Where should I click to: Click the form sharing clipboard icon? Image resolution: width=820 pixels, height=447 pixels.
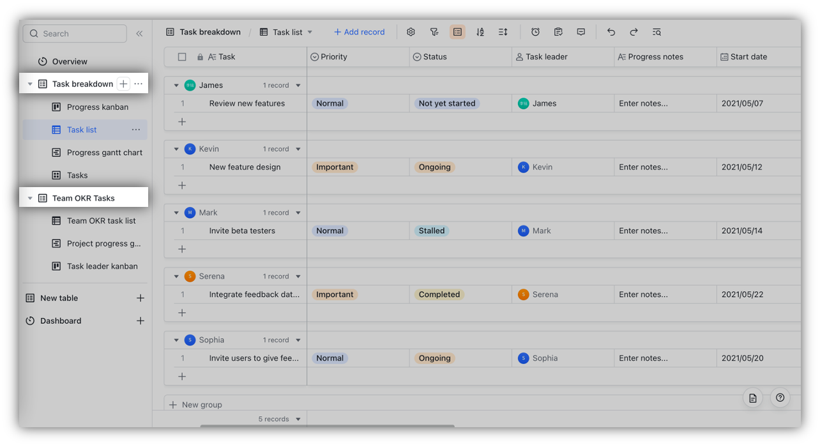(x=558, y=31)
